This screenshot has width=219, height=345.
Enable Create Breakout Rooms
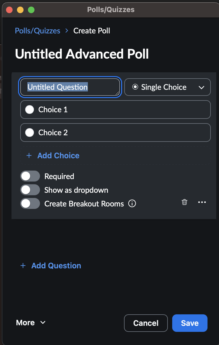coord(30,203)
